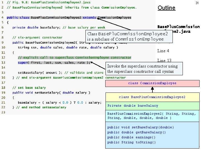Click line number 17 in the gutter
201x150 pixels.
coord(3,82)
